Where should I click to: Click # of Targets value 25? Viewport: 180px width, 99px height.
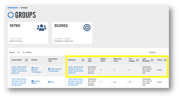pyautogui.click(x=130, y=82)
